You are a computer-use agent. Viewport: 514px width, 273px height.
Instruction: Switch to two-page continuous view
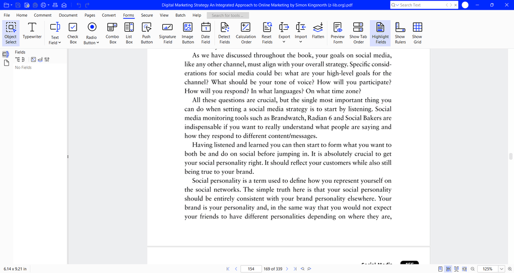pos(464,269)
